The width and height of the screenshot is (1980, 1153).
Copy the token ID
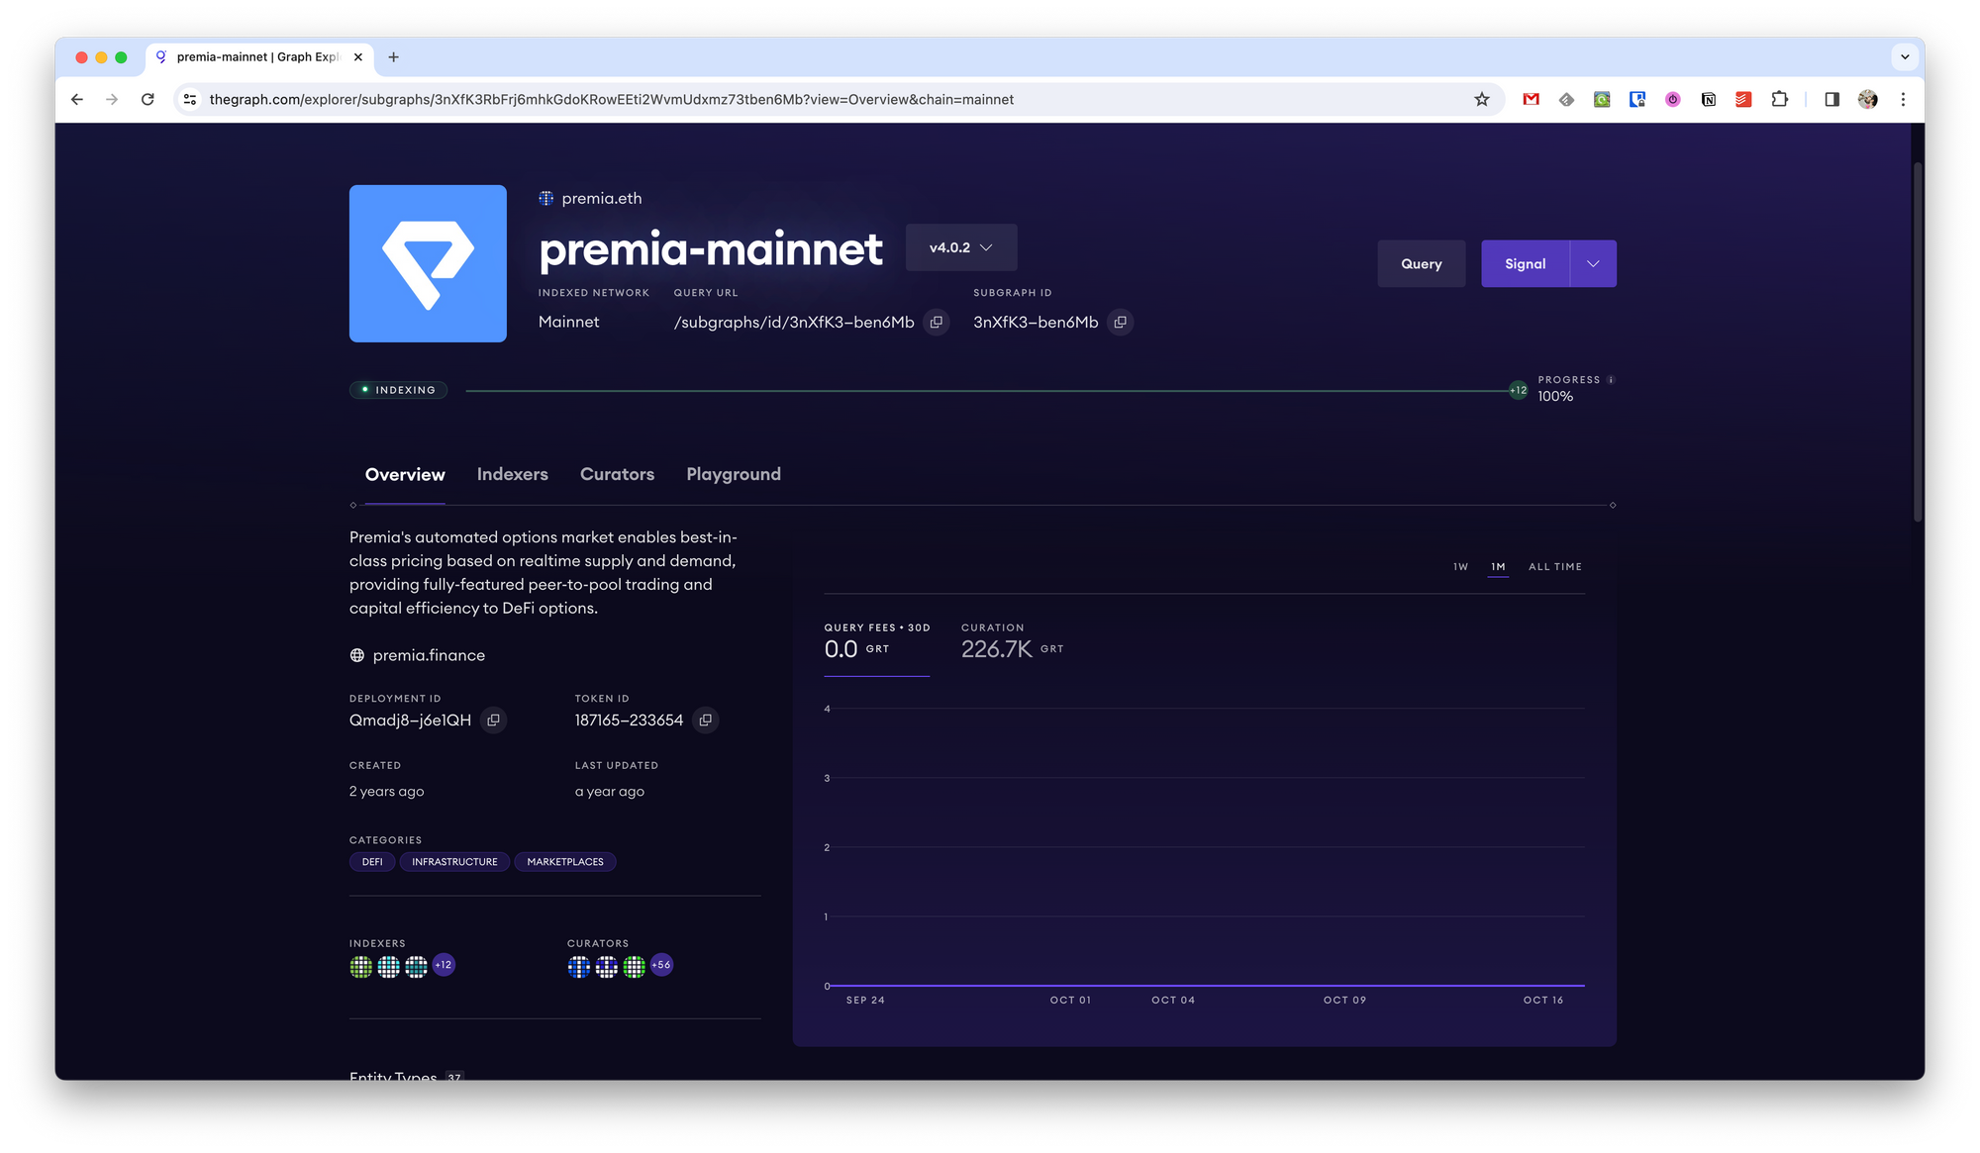705,721
